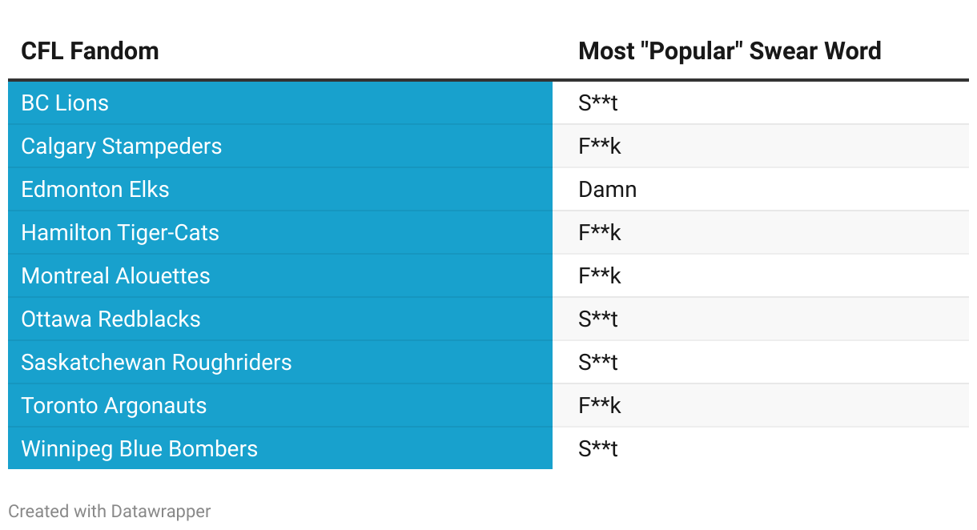
Task: Click Toronto Argonauts' swear word value
Action: point(599,406)
